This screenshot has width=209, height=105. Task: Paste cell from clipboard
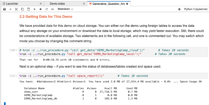tap(28, 9)
